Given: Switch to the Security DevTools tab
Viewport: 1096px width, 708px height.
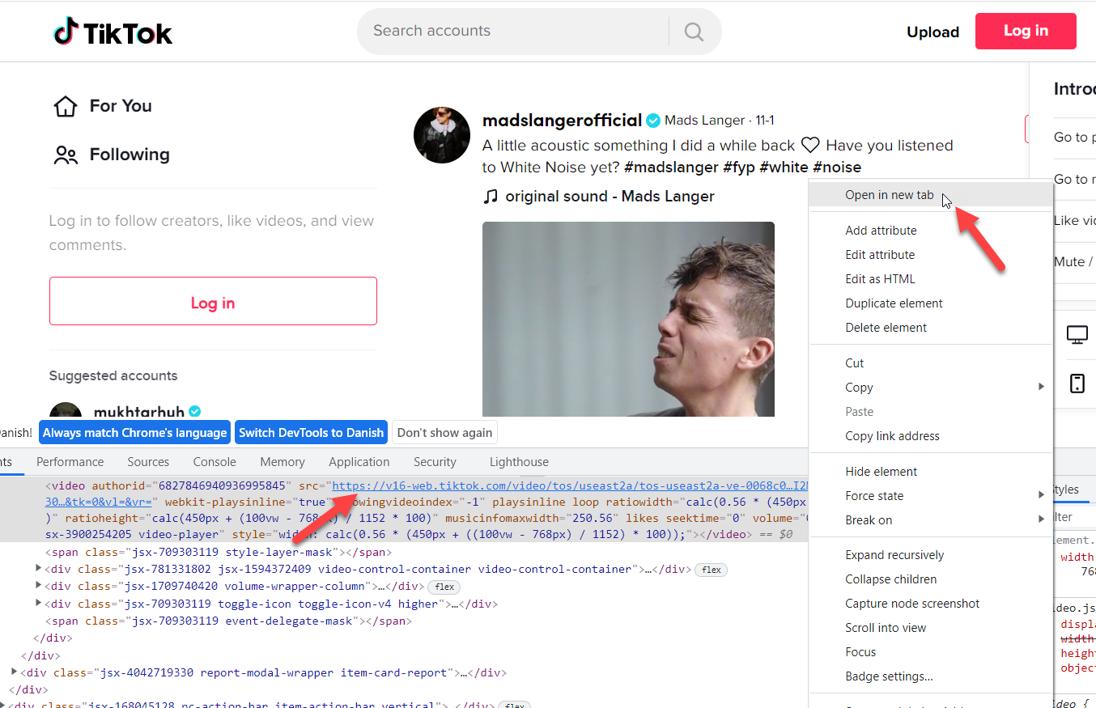Looking at the screenshot, I should coord(435,462).
